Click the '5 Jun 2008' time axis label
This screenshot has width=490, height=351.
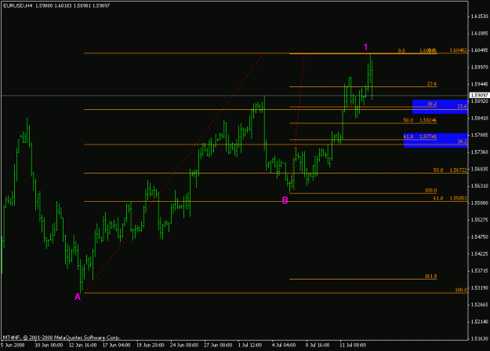click(x=13, y=345)
